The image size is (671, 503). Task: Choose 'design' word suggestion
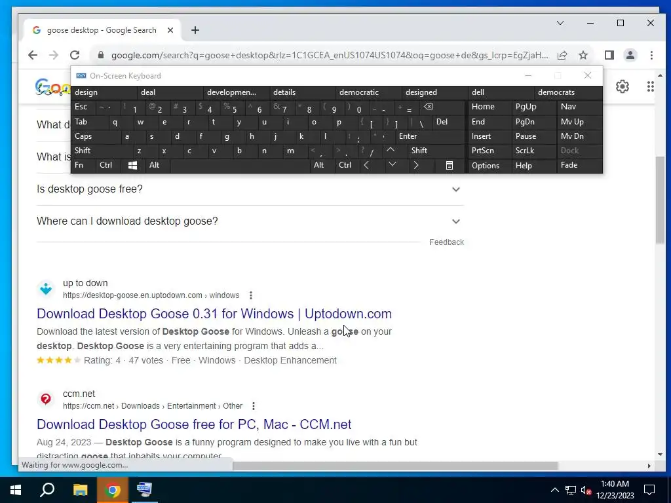point(105,92)
